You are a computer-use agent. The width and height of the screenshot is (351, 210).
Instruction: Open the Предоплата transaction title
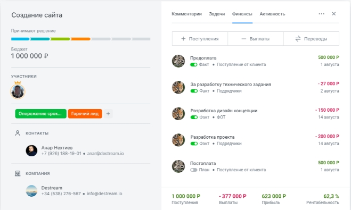tap(203, 58)
